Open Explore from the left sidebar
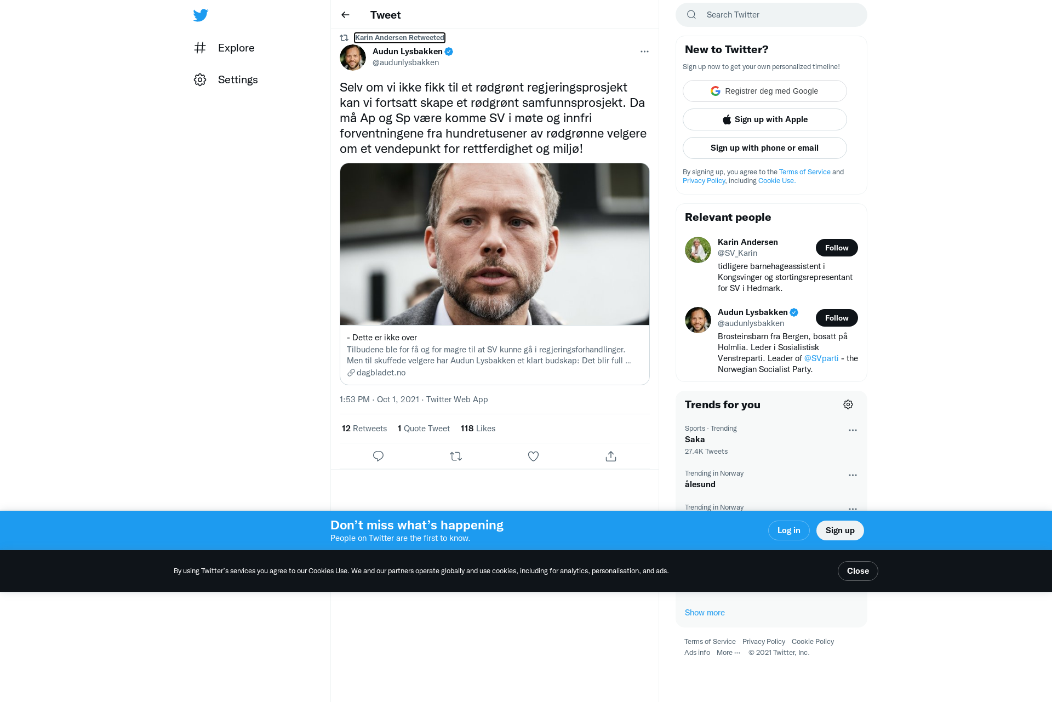Image resolution: width=1052 pixels, height=702 pixels. pos(224,48)
